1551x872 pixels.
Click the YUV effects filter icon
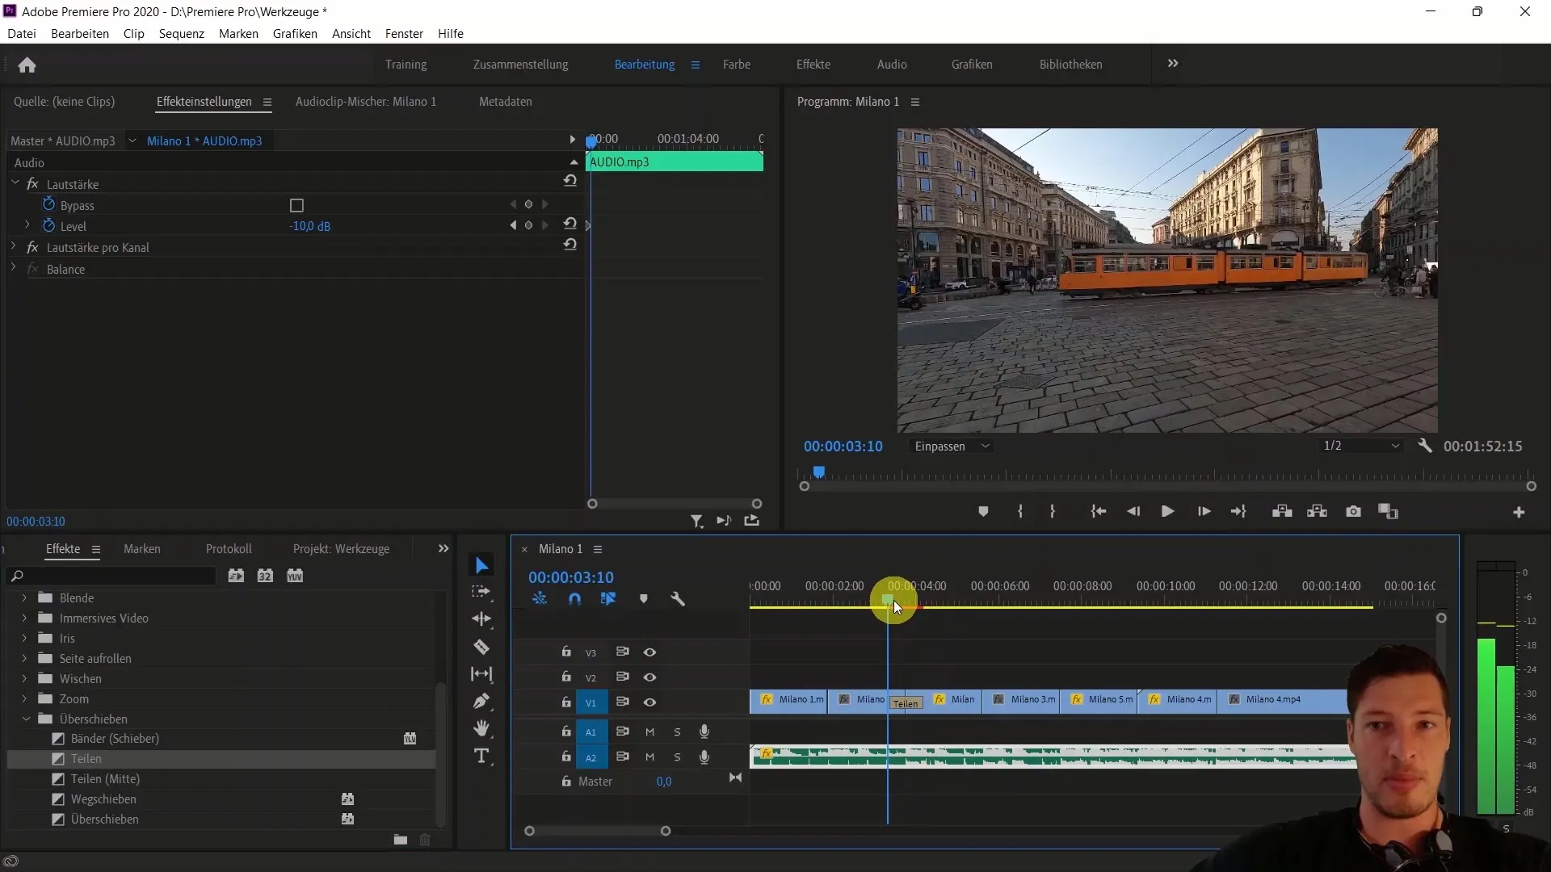[x=295, y=576]
